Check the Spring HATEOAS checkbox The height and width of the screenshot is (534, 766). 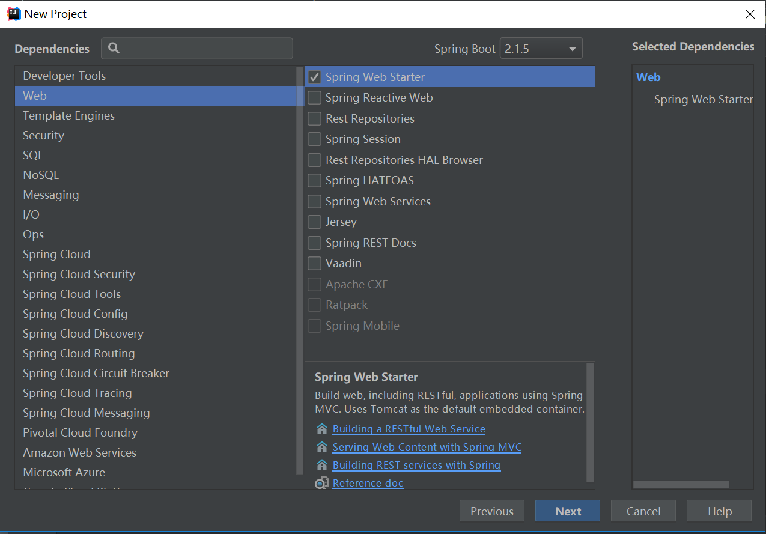click(x=314, y=180)
